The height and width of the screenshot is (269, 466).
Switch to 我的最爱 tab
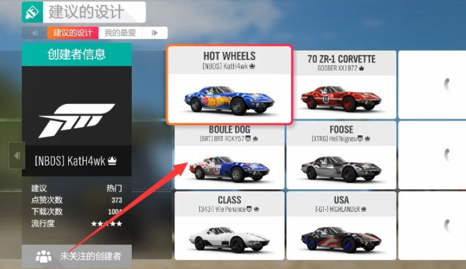coord(120,33)
